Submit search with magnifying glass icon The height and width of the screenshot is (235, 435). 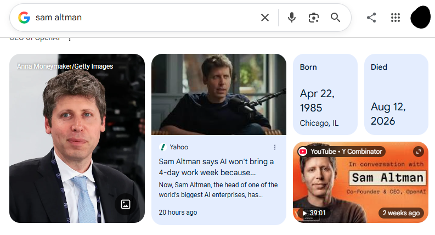pyautogui.click(x=335, y=18)
